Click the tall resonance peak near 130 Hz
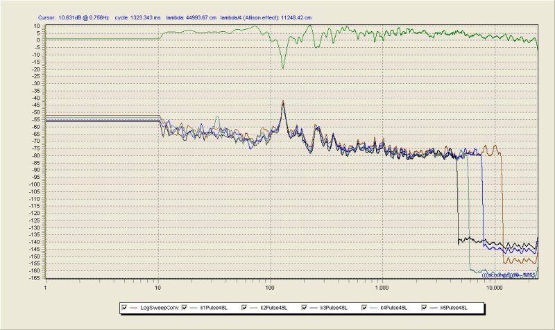Viewport: 555px width, 330px height. coord(283,103)
